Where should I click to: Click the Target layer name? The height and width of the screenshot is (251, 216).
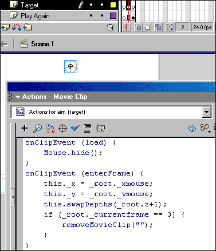[x=30, y=5]
